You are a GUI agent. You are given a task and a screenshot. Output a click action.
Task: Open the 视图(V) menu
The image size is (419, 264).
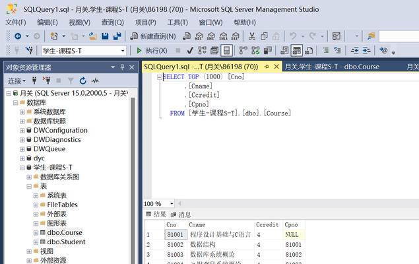click(x=80, y=22)
